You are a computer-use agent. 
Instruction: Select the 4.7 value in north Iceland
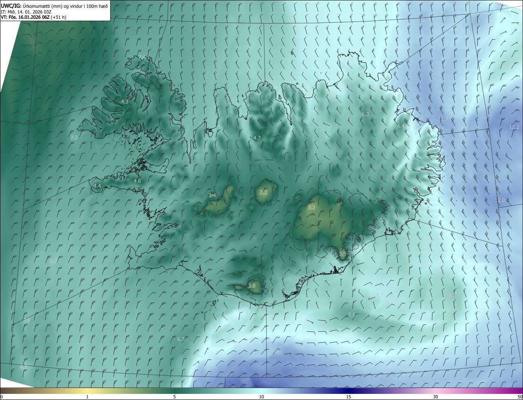point(257,138)
